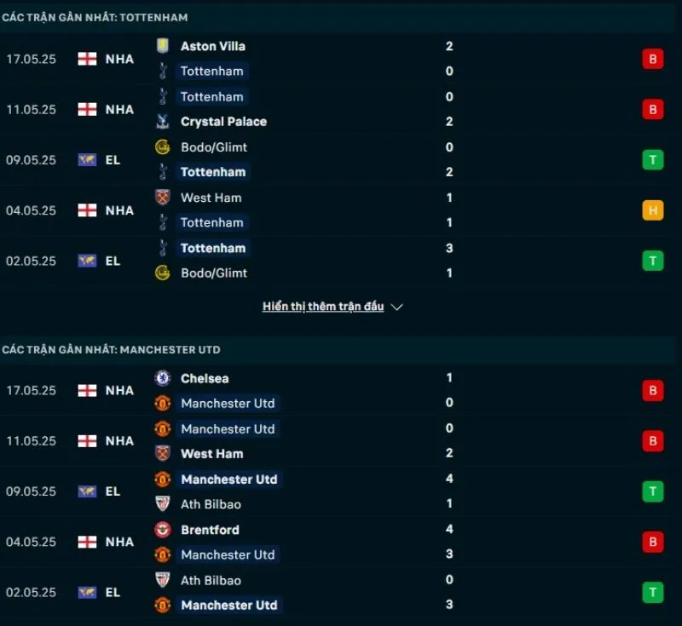The image size is (682, 626).
Task: Click the England flag beside Aston Villa match
Action: (x=87, y=59)
